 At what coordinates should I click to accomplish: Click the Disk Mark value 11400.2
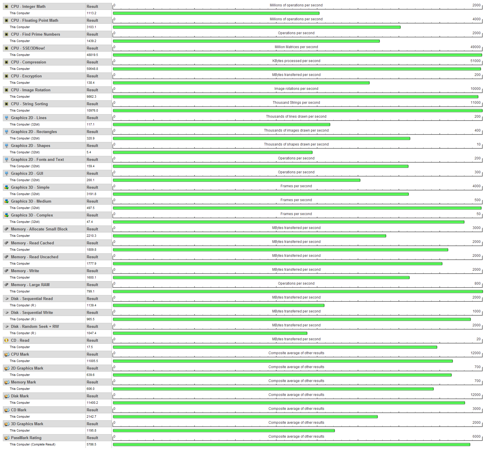[92, 403]
